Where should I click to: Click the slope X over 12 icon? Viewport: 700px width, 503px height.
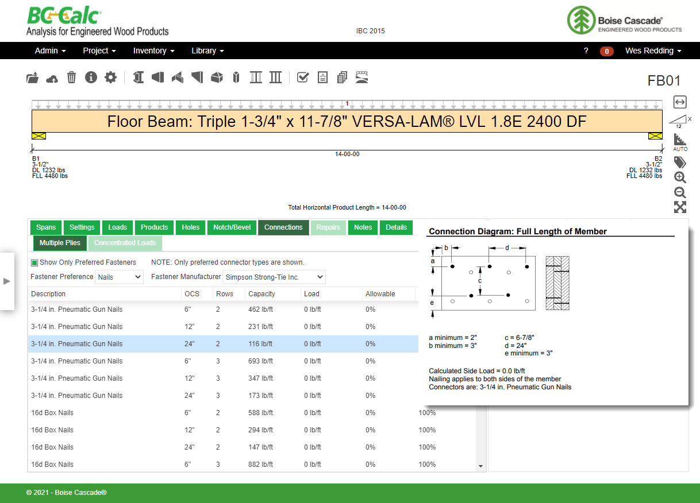[x=680, y=121]
